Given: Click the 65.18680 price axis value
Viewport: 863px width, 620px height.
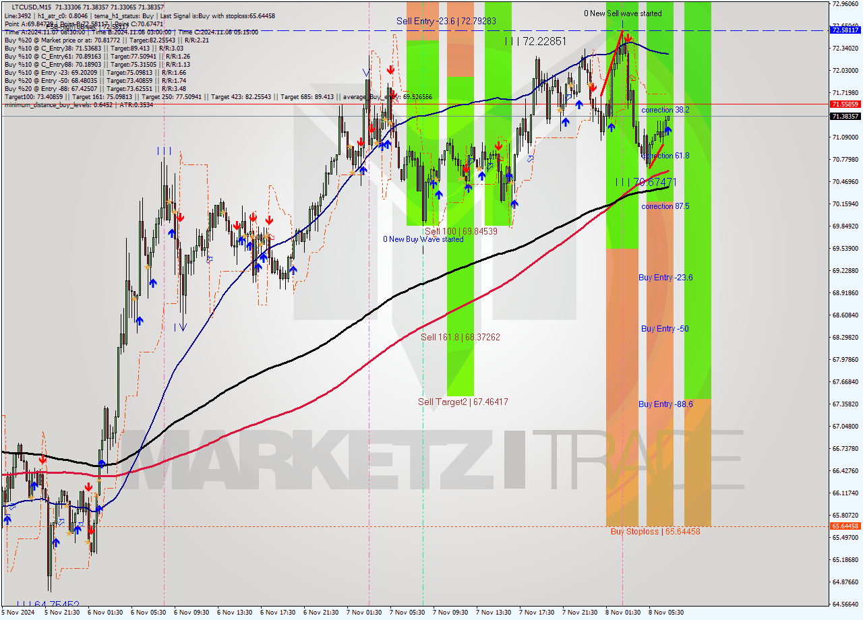Looking at the screenshot, I should click(x=845, y=560).
